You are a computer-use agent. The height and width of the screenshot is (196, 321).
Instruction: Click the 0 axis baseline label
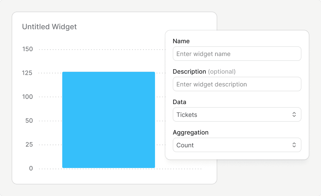point(31,168)
